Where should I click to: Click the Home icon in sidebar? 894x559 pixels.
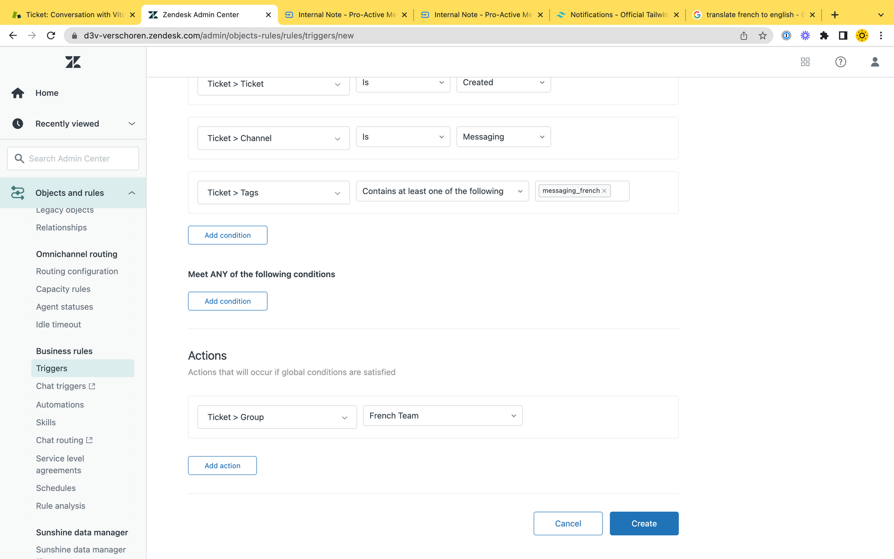point(18,93)
